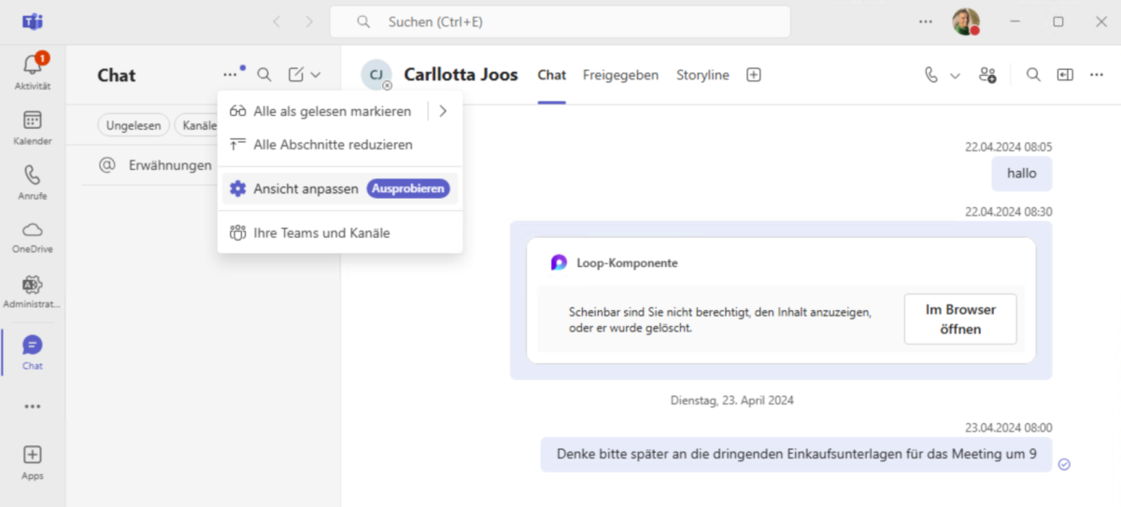The height and width of the screenshot is (507, 1121).
Task: Click the Carllotta Joos chat title
Action: [x=461, y=75]
